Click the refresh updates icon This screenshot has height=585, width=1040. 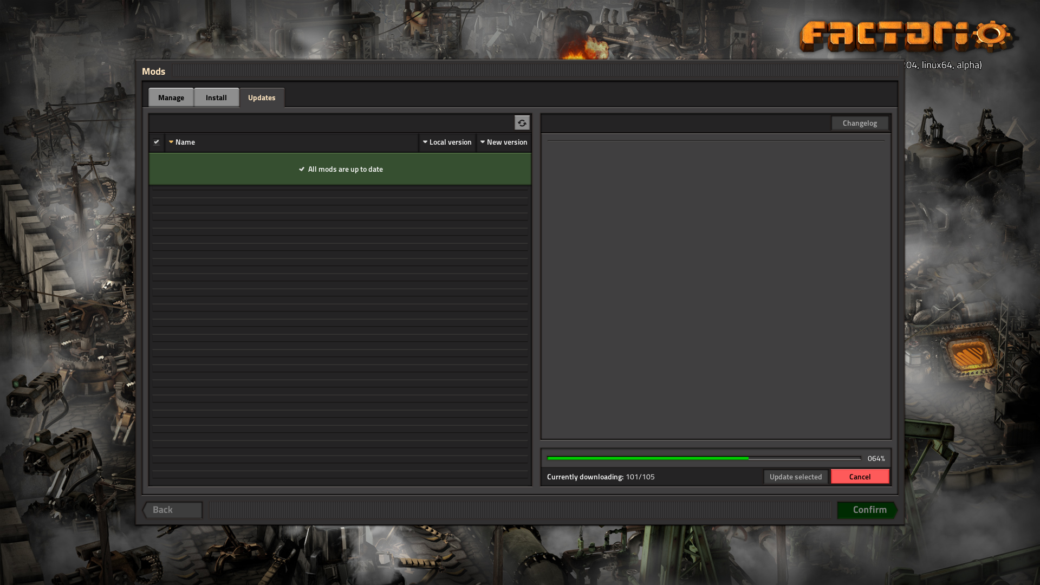click(522, 123)
